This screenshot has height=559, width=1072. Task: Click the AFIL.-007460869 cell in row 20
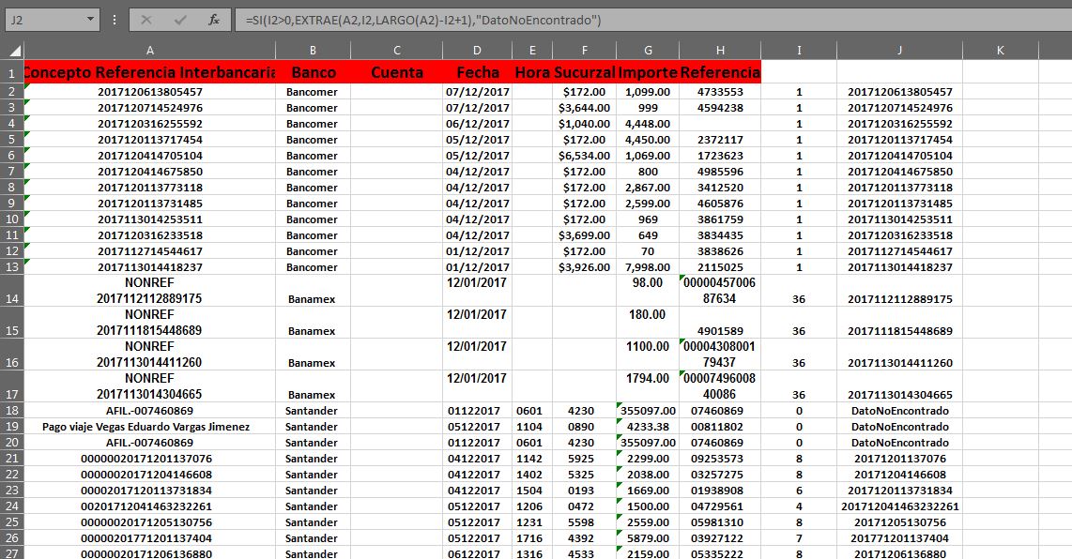pos(150,442)
